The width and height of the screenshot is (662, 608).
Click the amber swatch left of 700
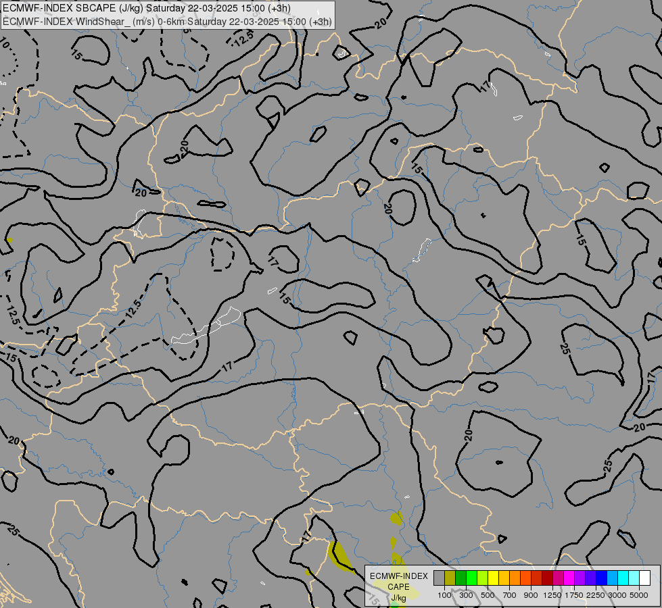coord(504,578)
